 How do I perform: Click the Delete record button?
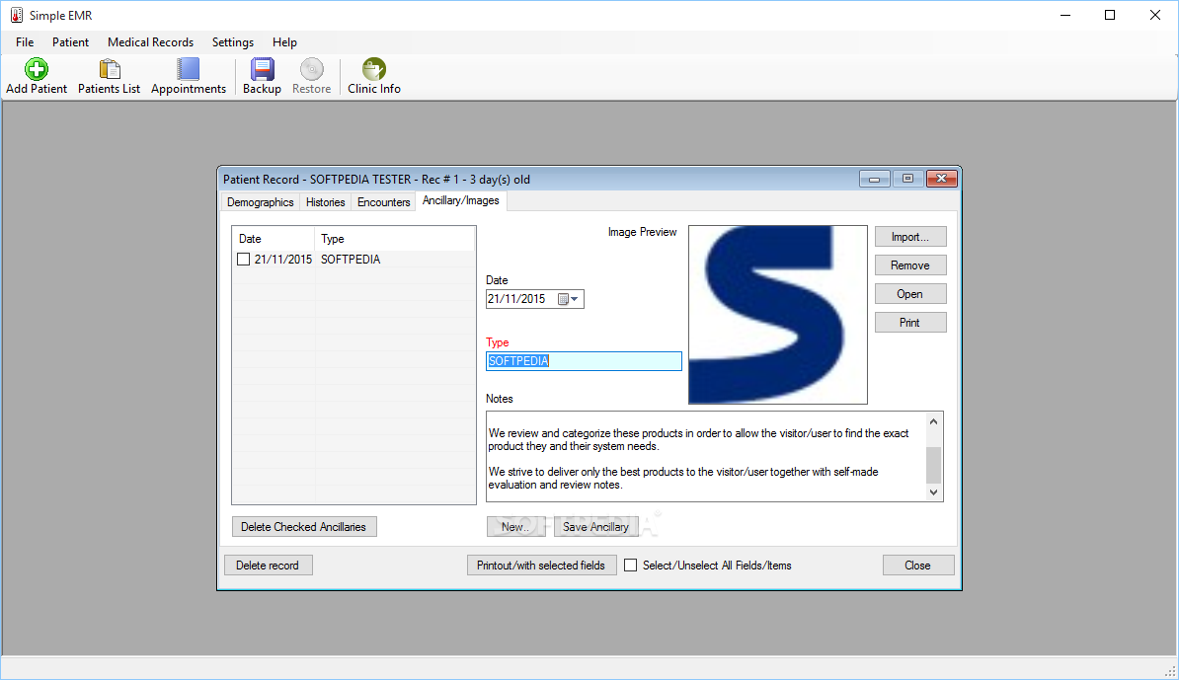(268, 566)
